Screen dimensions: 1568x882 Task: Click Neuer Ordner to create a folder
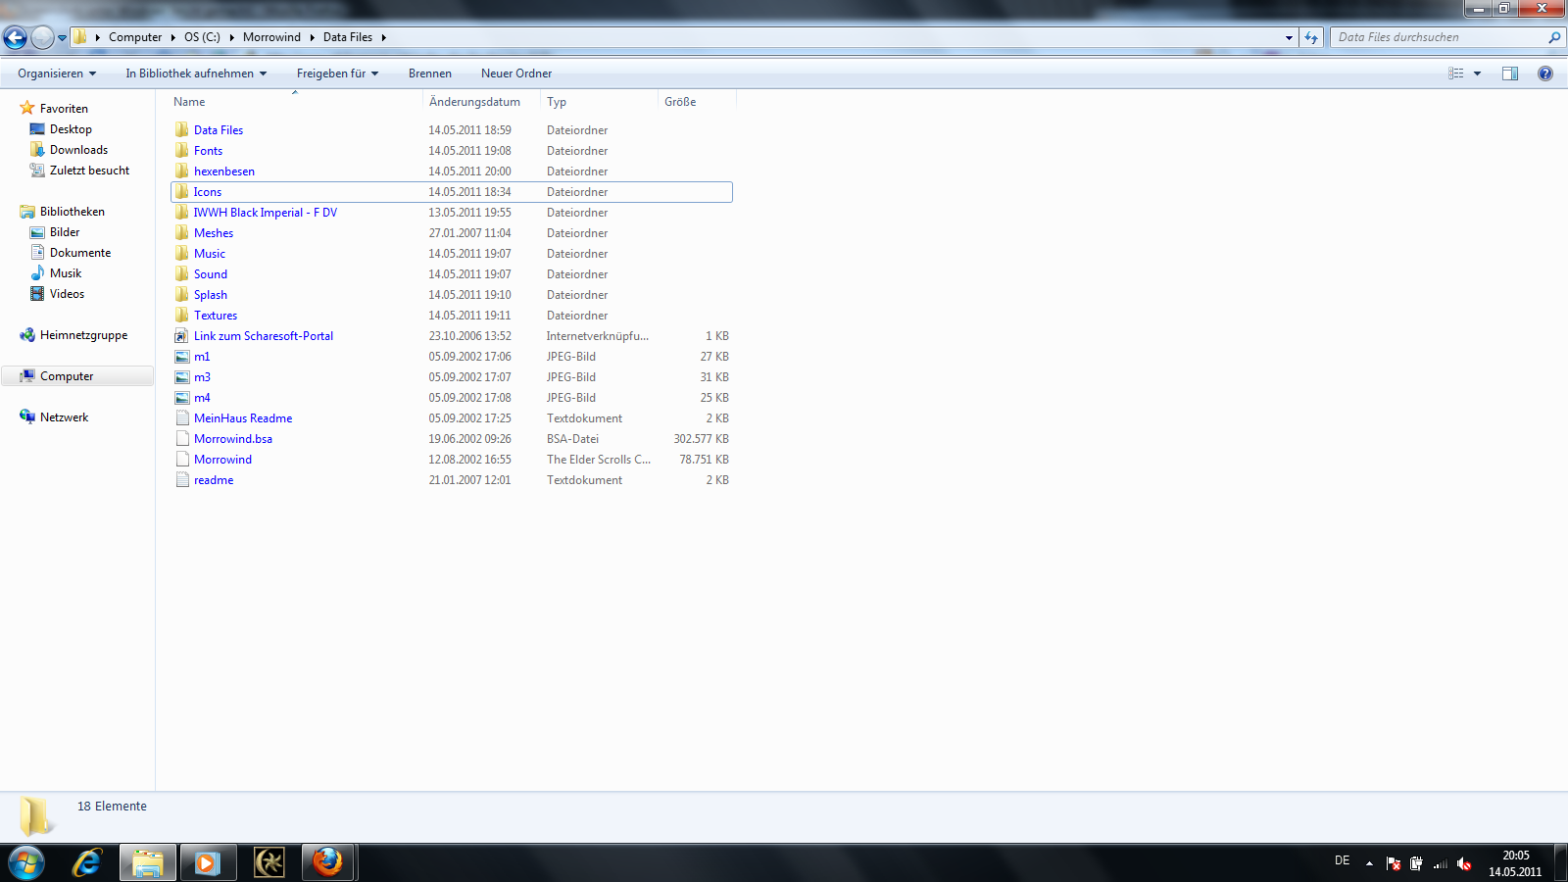point(516,73)
